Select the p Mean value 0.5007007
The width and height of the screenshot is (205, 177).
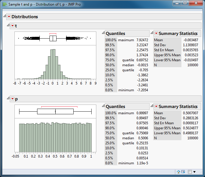(191, 113)
